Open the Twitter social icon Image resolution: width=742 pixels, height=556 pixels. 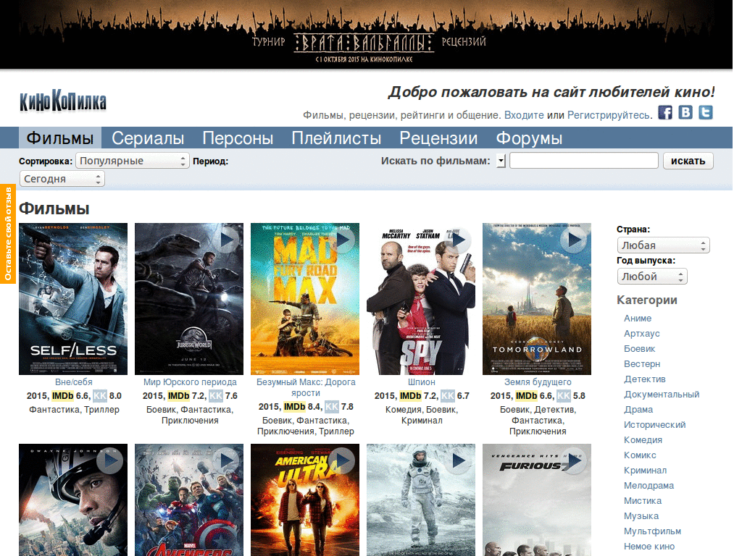point(706,112)
